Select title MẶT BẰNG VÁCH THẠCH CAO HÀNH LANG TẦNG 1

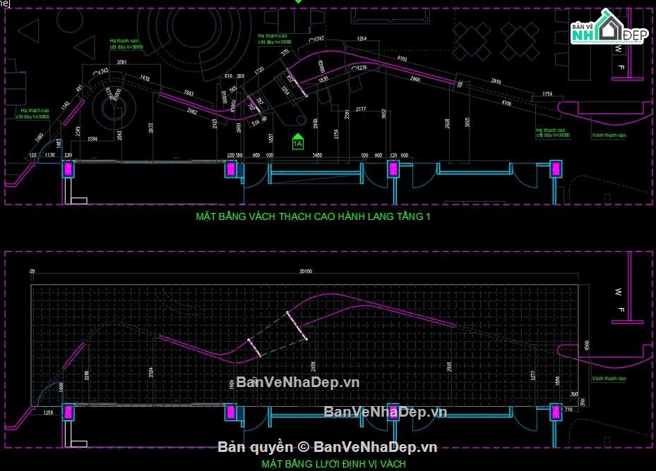tap(313, 216)
